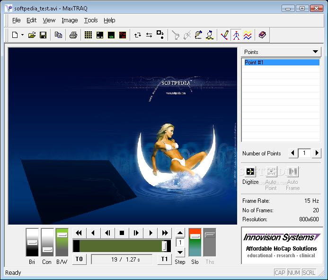
Task: Adjust the B/W slider
Action: (62, 242)
